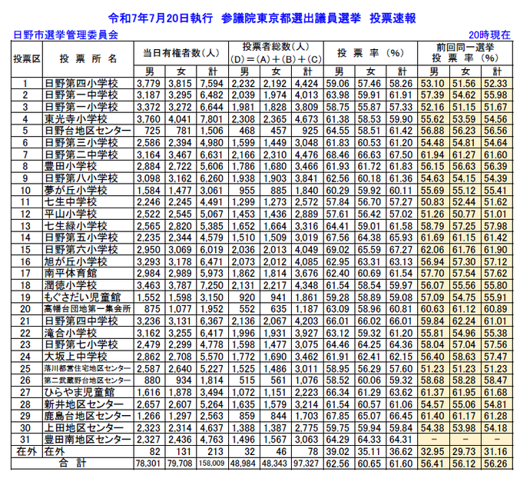Click the 当日有権者数(人) header
The image size is (530, 485).
tap(181, 53)
